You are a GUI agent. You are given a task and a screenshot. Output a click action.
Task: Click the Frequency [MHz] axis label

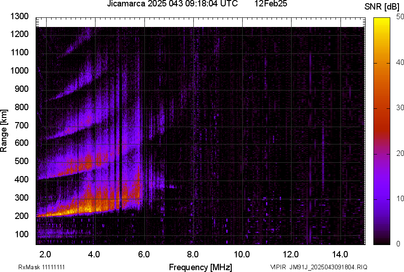point(200,267)
